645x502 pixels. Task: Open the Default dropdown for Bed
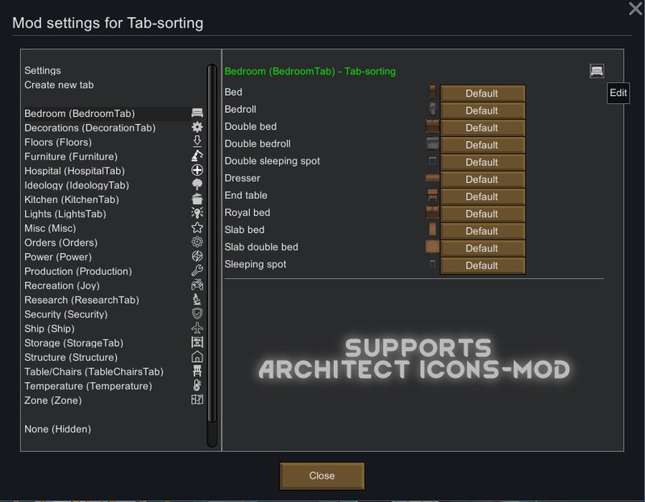coord(482,93)
